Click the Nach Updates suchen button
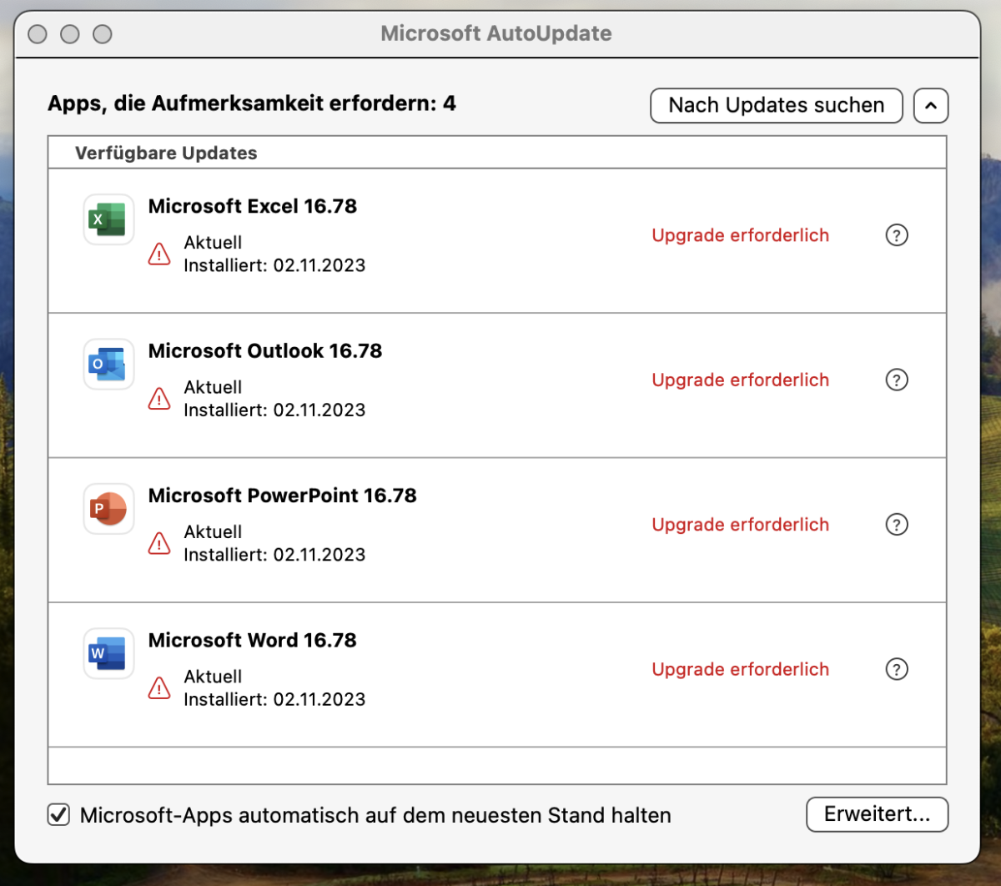The width and height of the screenshot is (1001, 886). (776, 105)
